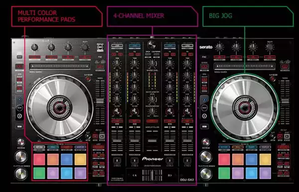Tap the orange performance pad on left deck

point(53,159)
